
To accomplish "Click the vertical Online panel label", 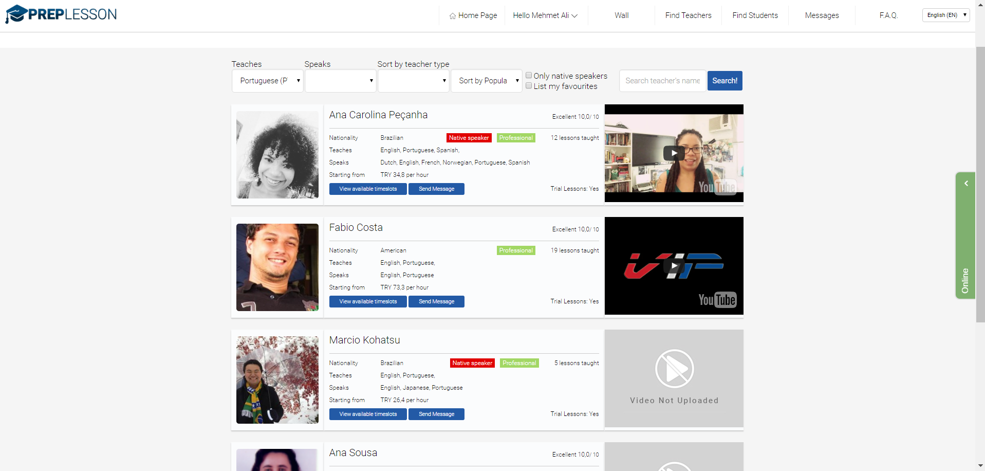I will point(965,281).
